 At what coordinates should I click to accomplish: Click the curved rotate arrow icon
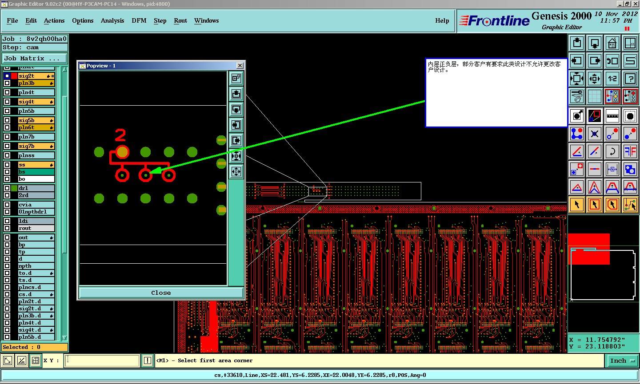pyautogui.click(x=612, y=151)
